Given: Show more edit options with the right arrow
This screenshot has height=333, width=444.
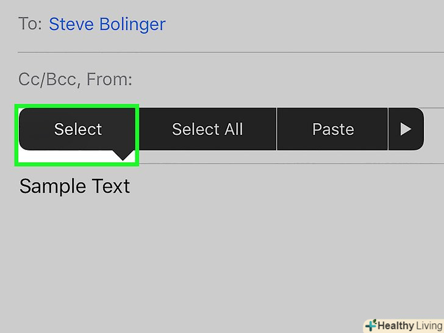Looking at the screenshot, I should tap(406, 129).
